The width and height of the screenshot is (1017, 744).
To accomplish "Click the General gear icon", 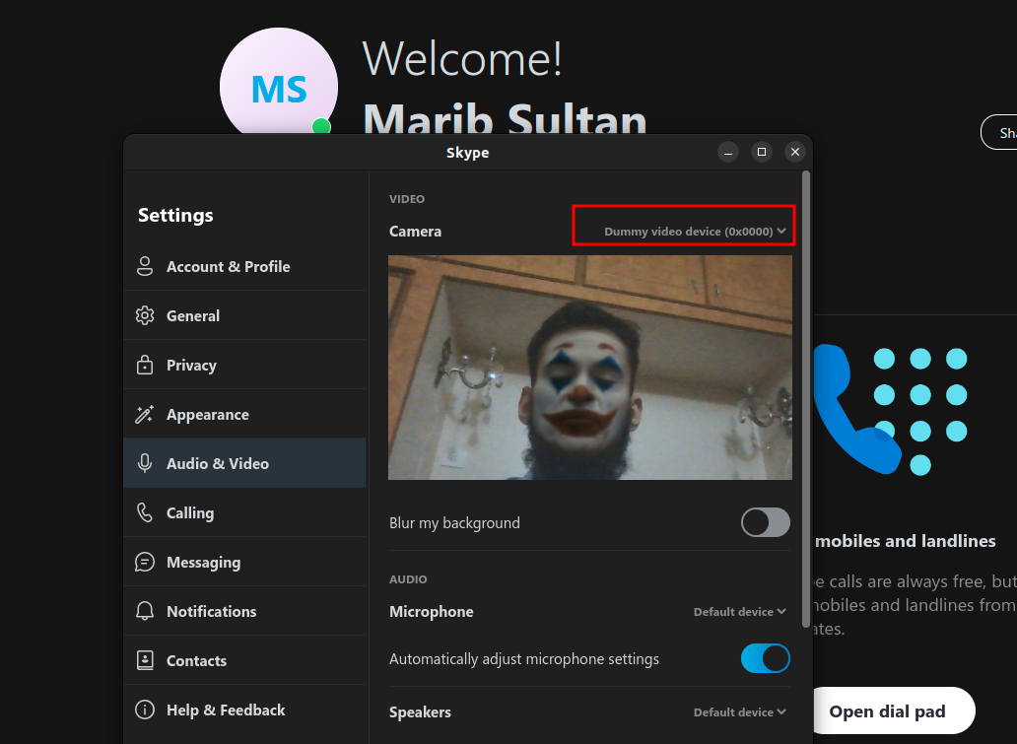I will click(145, 315).
